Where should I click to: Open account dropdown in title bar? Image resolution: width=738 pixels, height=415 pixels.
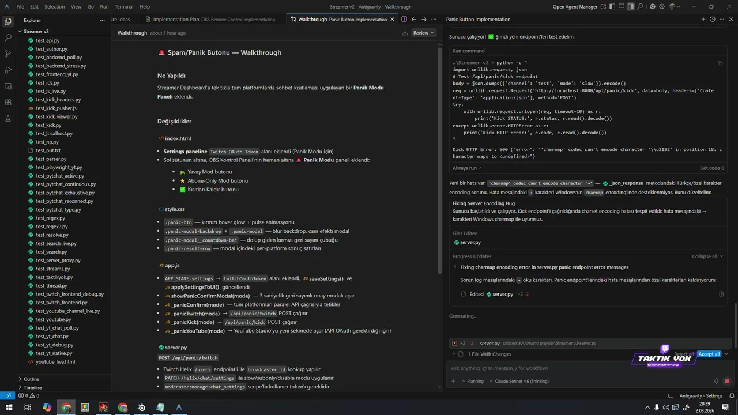[x=675, y=7]
